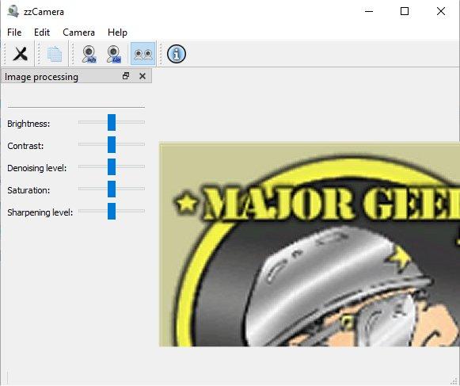460x386 pixels.
Task: Click the Saturation slider handle
Action: click(112, 189)
